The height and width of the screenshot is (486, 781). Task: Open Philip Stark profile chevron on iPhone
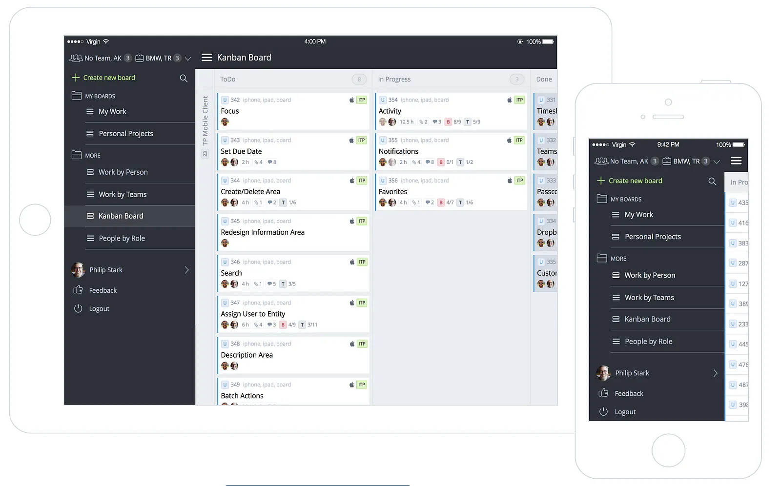click(x=715, y=373)
